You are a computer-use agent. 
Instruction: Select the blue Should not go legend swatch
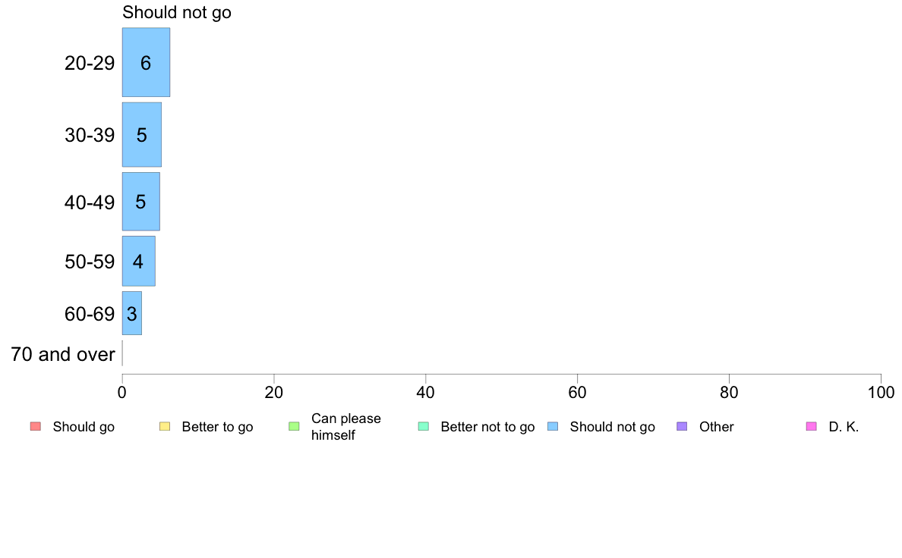coord(553,426)
